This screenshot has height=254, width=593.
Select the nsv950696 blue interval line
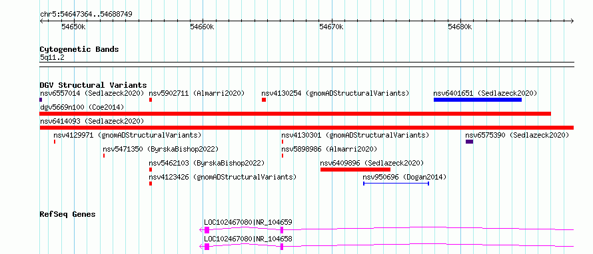(x=396, y=184)
